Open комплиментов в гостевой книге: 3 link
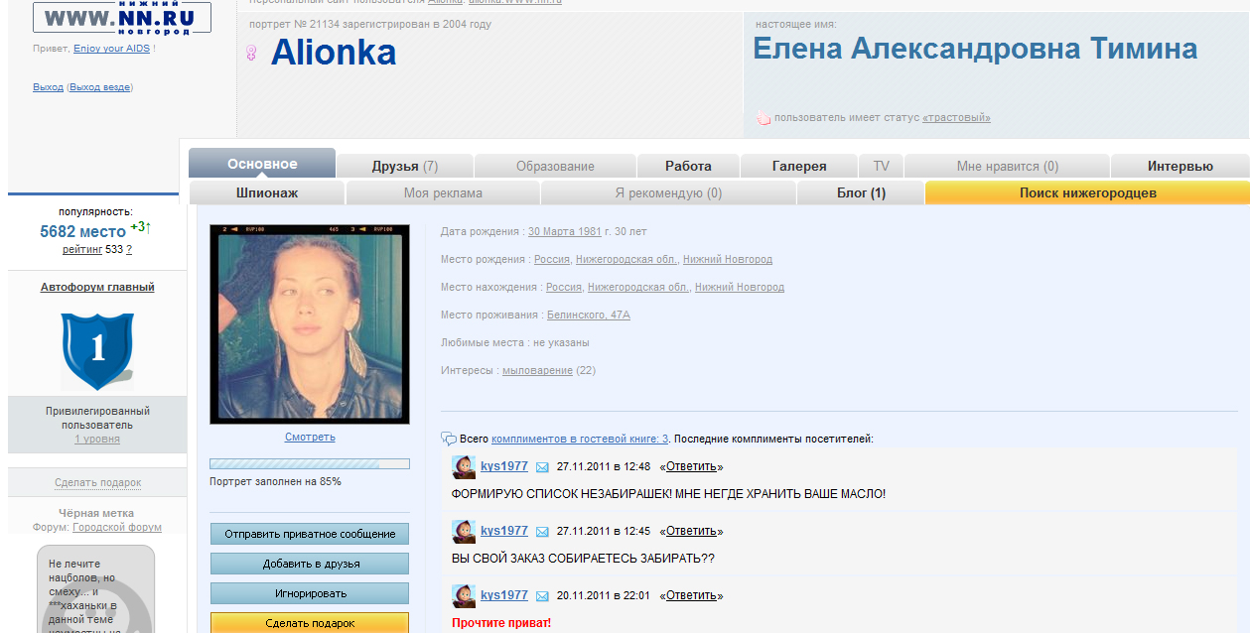 [x=580, y=439]
